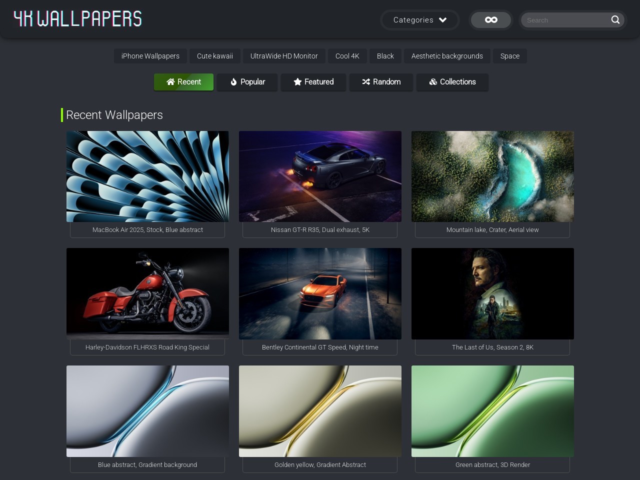Viewport: 640px width, 480px height.
Task: Open the Cute kawaii tag
Action: [x=215, y=56]
